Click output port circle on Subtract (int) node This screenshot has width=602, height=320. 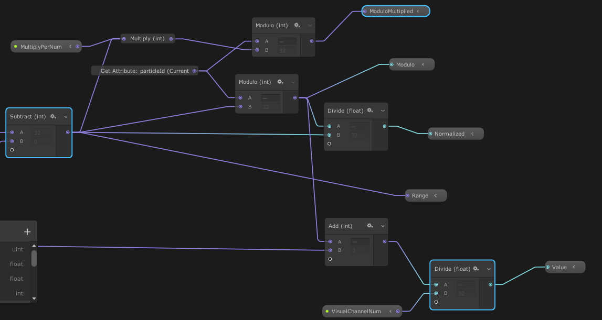67,133
